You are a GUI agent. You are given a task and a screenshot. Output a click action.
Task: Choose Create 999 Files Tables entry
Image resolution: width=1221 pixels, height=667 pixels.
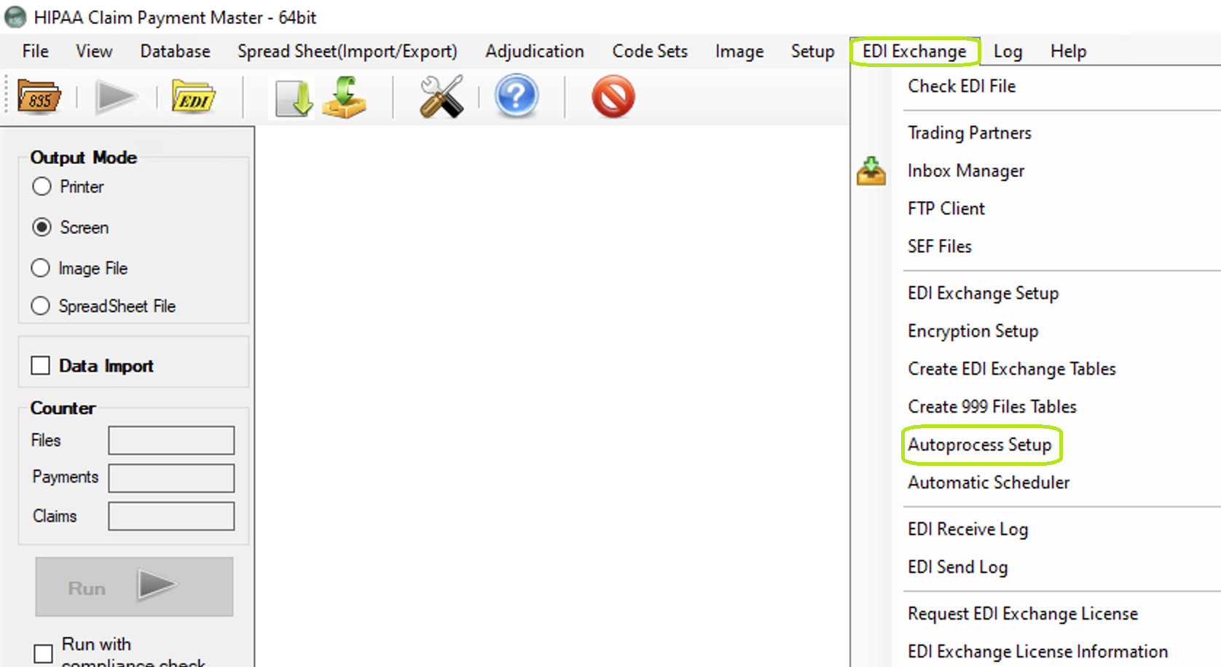click(x=992, y=407)
